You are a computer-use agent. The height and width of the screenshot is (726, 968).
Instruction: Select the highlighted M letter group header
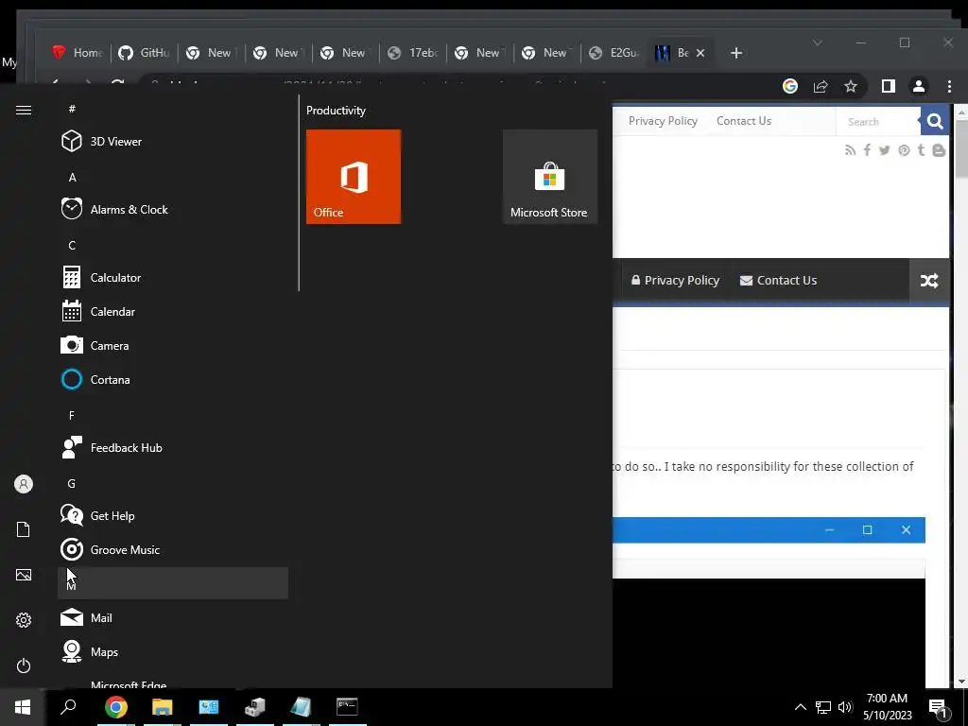click(x=173, y=583)
